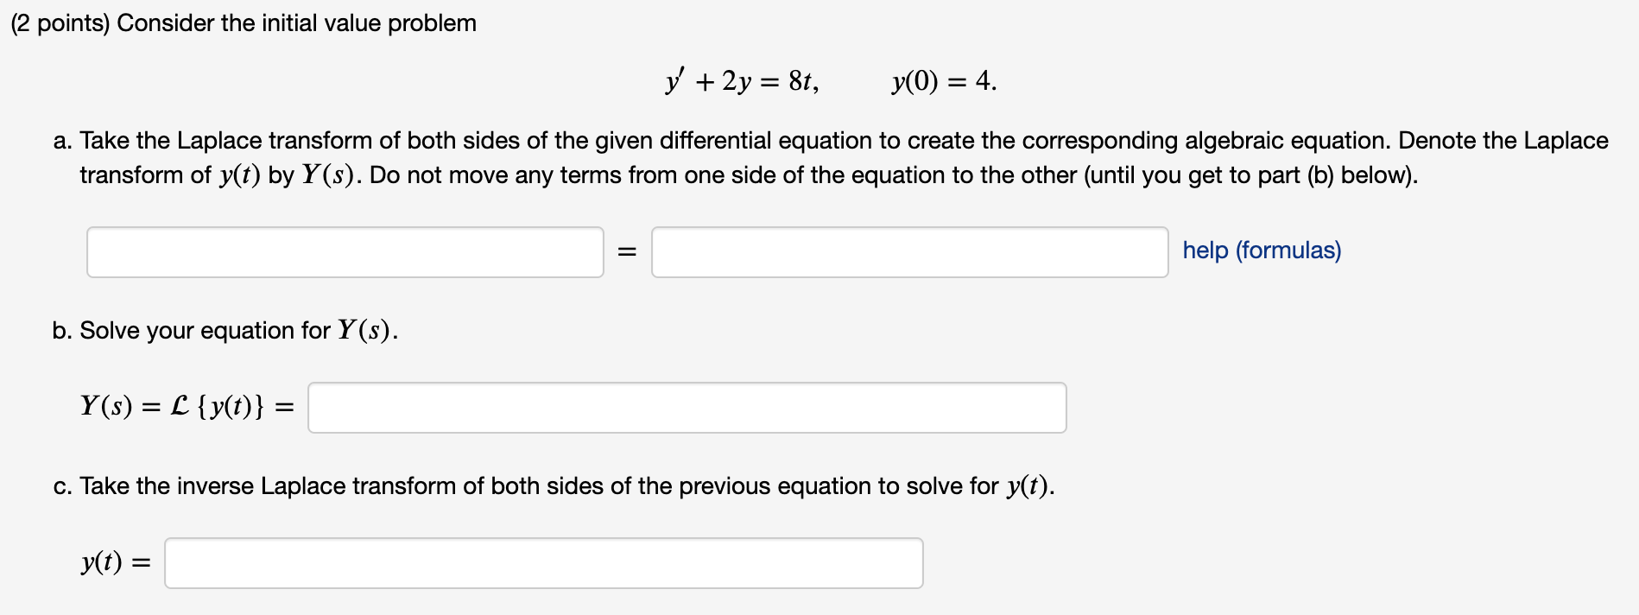Click the initial value problem equation text
The image size is (1639, 615).
coord(829,80)
